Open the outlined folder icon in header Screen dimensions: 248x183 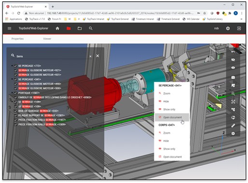pos(80,28)
